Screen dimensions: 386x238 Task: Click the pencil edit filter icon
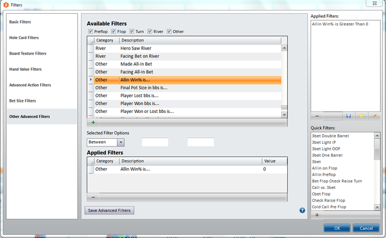point(374,116)
